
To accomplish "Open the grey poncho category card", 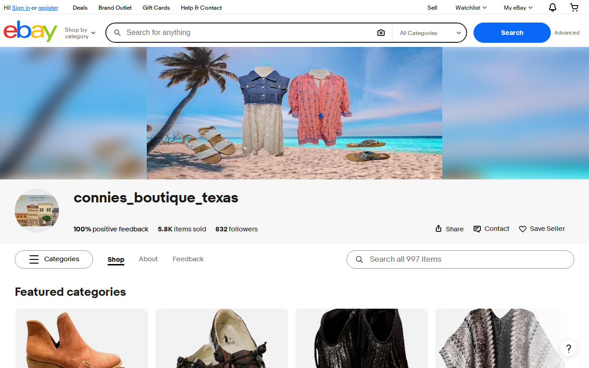I will [502, 338].
